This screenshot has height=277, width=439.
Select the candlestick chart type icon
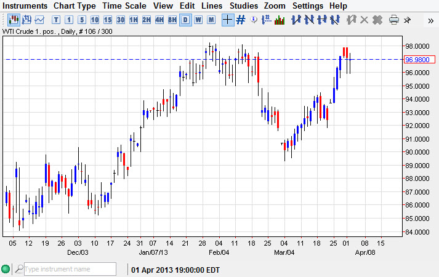[x=13, y=20]
